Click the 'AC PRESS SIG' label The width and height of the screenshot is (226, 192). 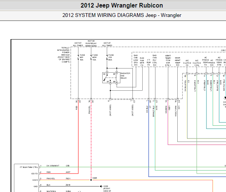[212, 63]
